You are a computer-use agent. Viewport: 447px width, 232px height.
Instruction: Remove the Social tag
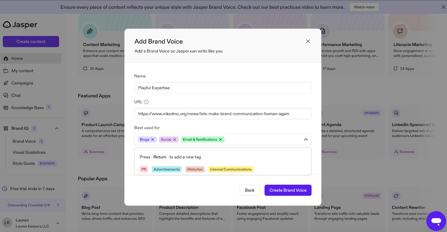click(x=174, y=139)
